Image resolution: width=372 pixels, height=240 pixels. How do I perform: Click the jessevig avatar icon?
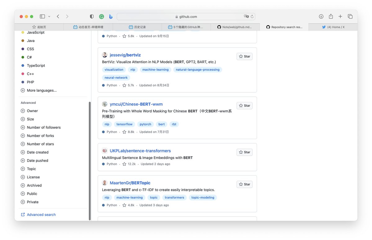tap(104, 55)
